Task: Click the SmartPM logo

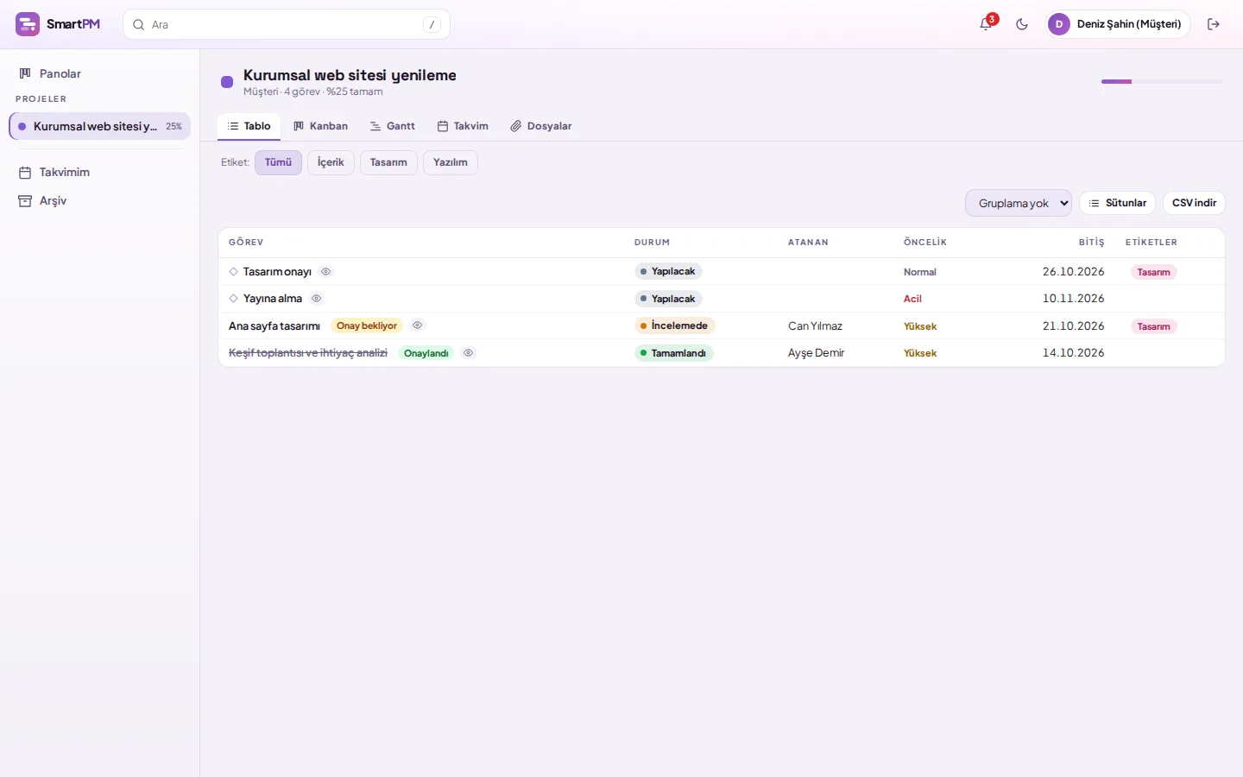Action: click(x=58, y=24)
